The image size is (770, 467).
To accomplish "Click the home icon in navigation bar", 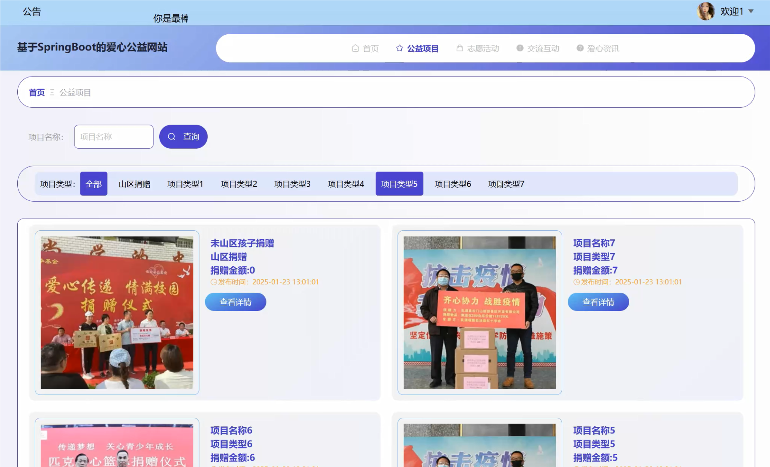I will coord(355,48).
